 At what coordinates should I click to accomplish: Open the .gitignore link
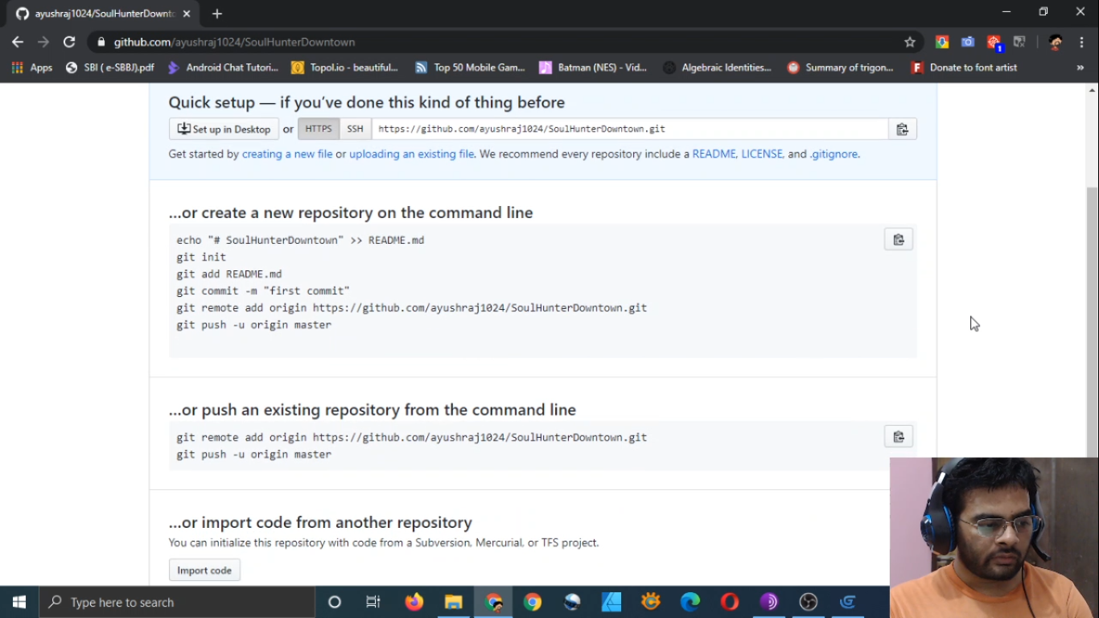pyautogui.click(x=834, y=154)
